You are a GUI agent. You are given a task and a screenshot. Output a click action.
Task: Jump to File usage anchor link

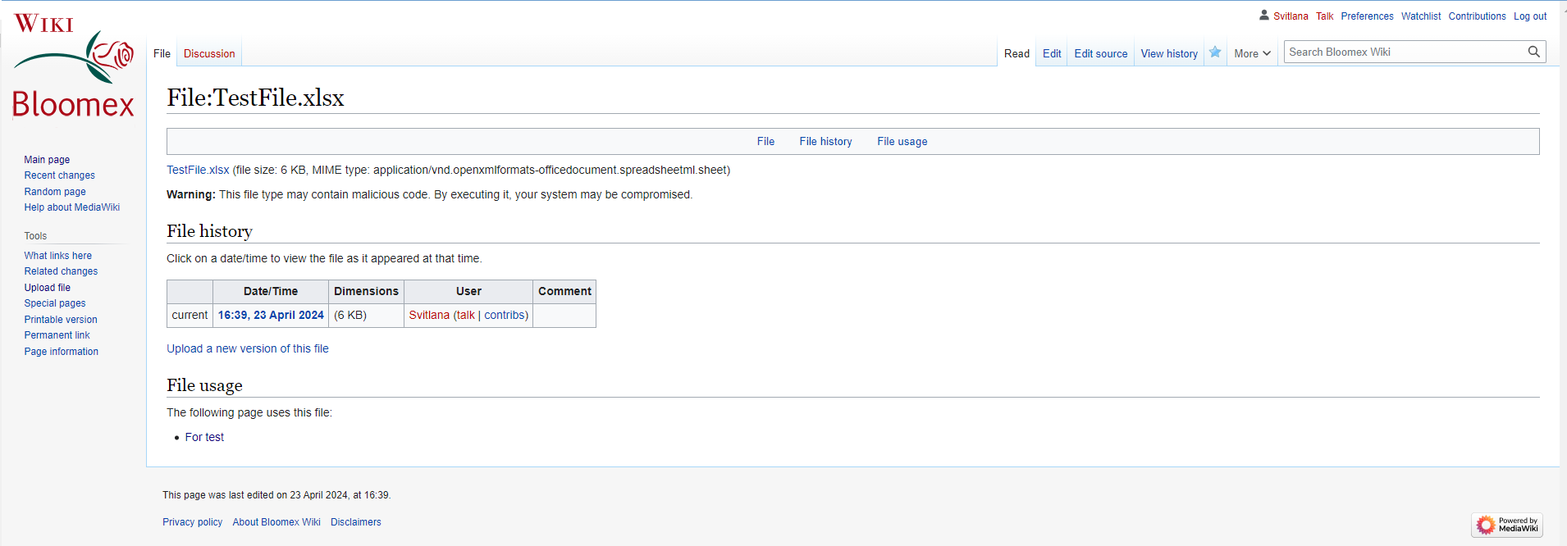point(902,142)
